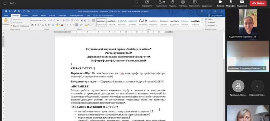
Task: Expand the styles gallery with its More arrow
Action: point(202,25)
